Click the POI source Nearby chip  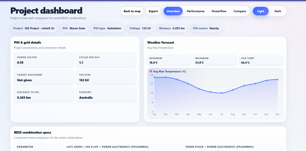(206, 28)
